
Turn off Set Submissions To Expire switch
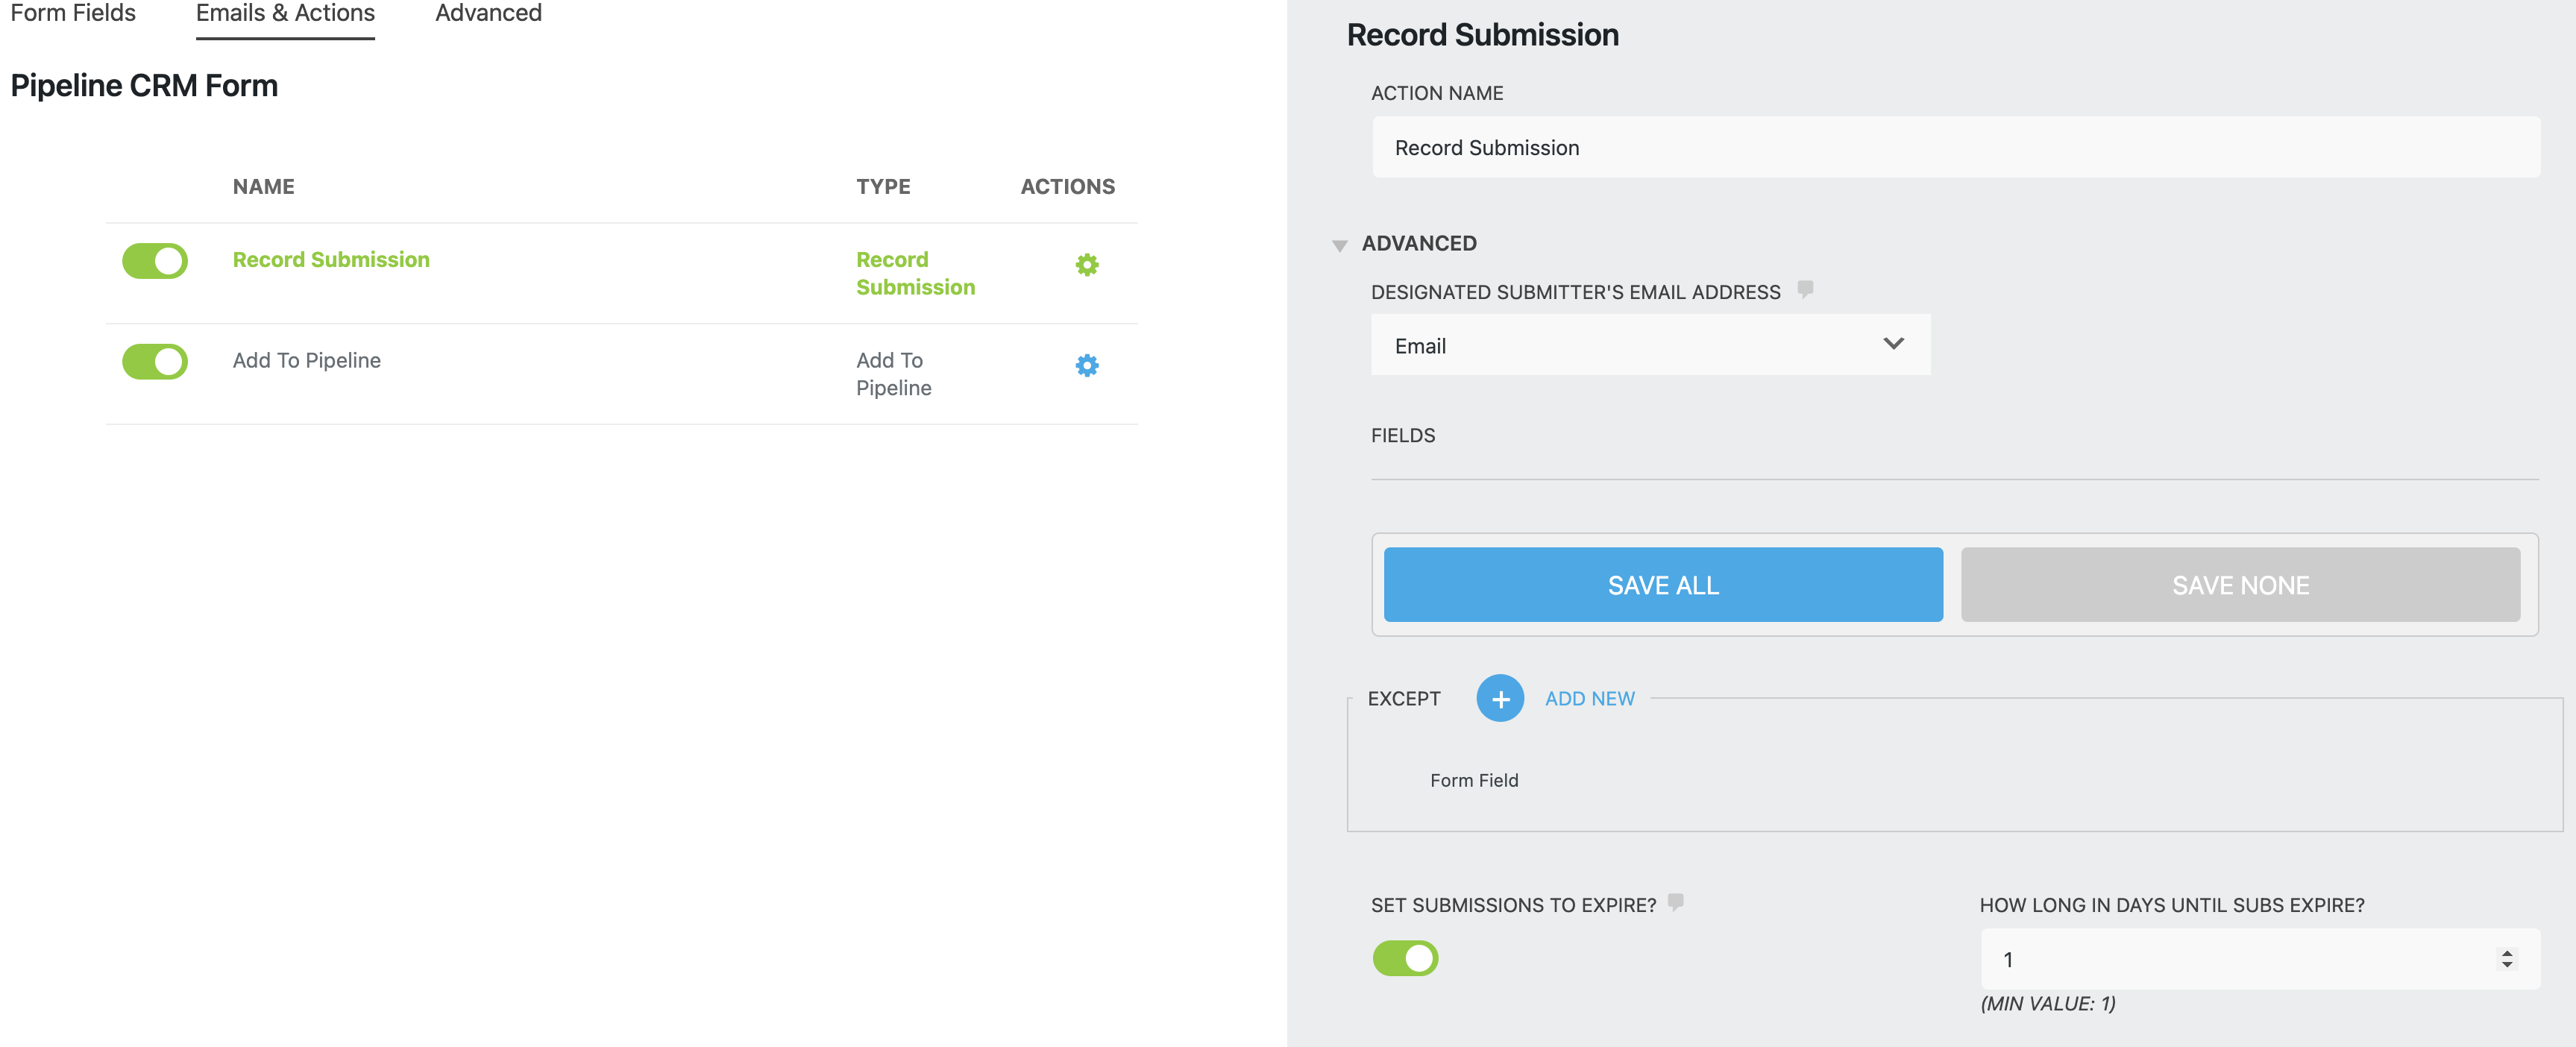point(1404,958)
